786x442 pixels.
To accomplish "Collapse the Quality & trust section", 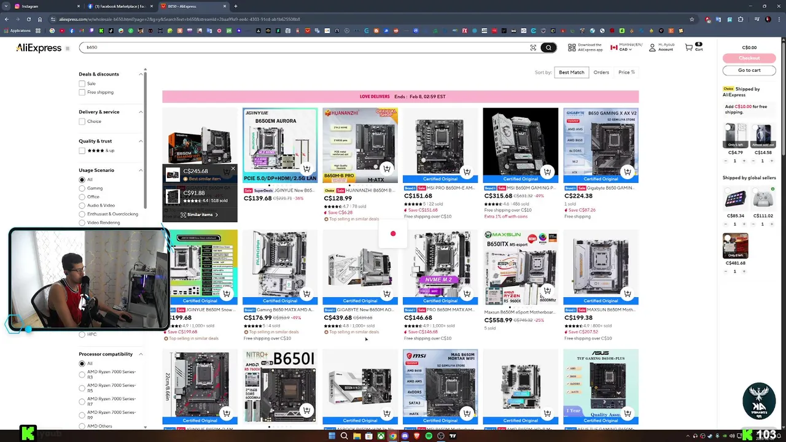I will (x=141, y=141).
